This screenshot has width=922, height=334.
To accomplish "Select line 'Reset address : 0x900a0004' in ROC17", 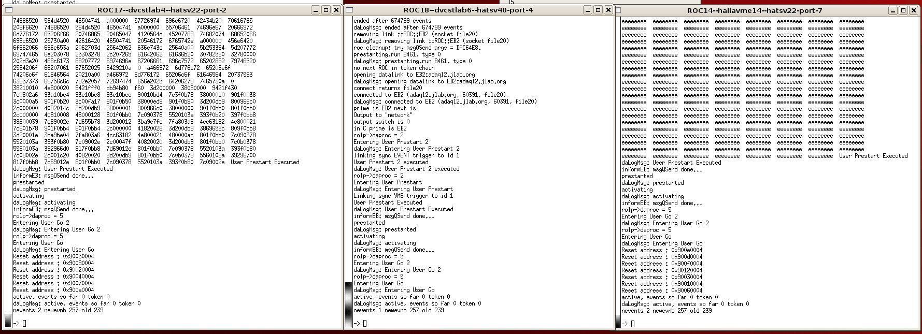I will pyautogui.click(x=53, y=290).
